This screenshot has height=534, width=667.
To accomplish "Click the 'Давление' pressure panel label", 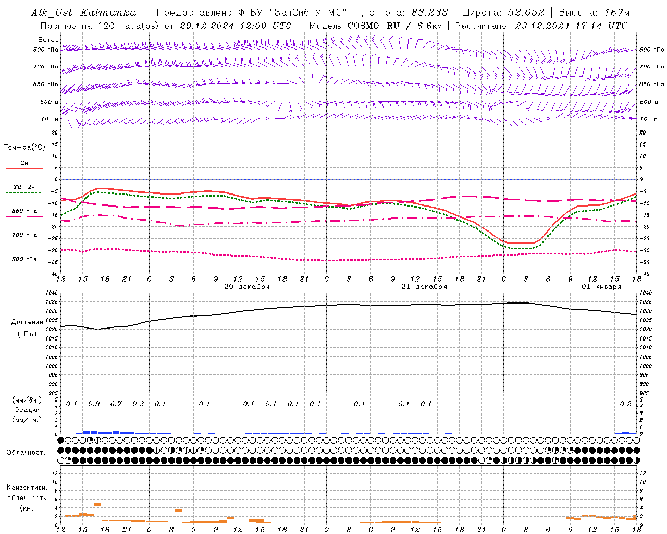I will pyautogui.click(x=27, y=322).
